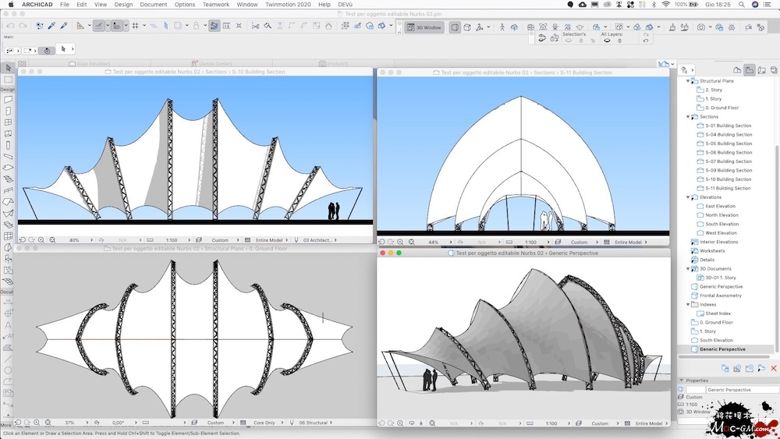
Task: Click the Measure tool icon
Action: (x=80, y=27)
